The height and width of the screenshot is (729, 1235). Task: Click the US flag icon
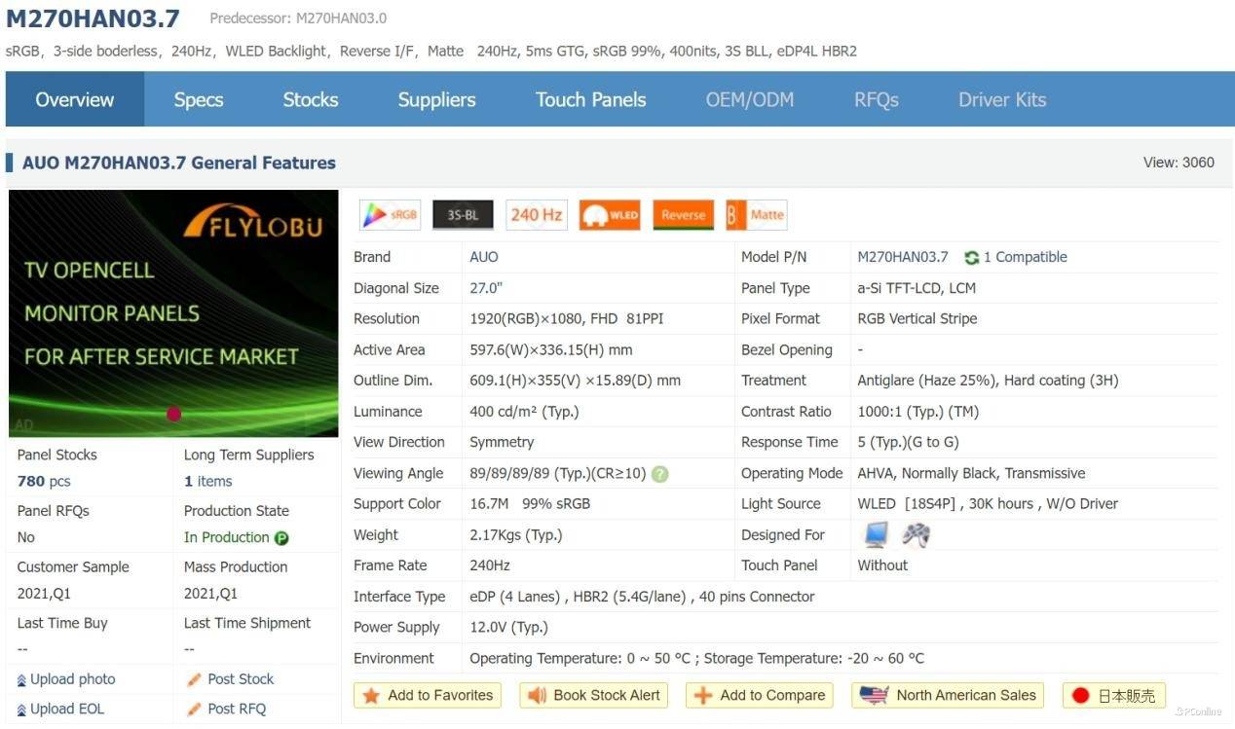click(874, 695)
